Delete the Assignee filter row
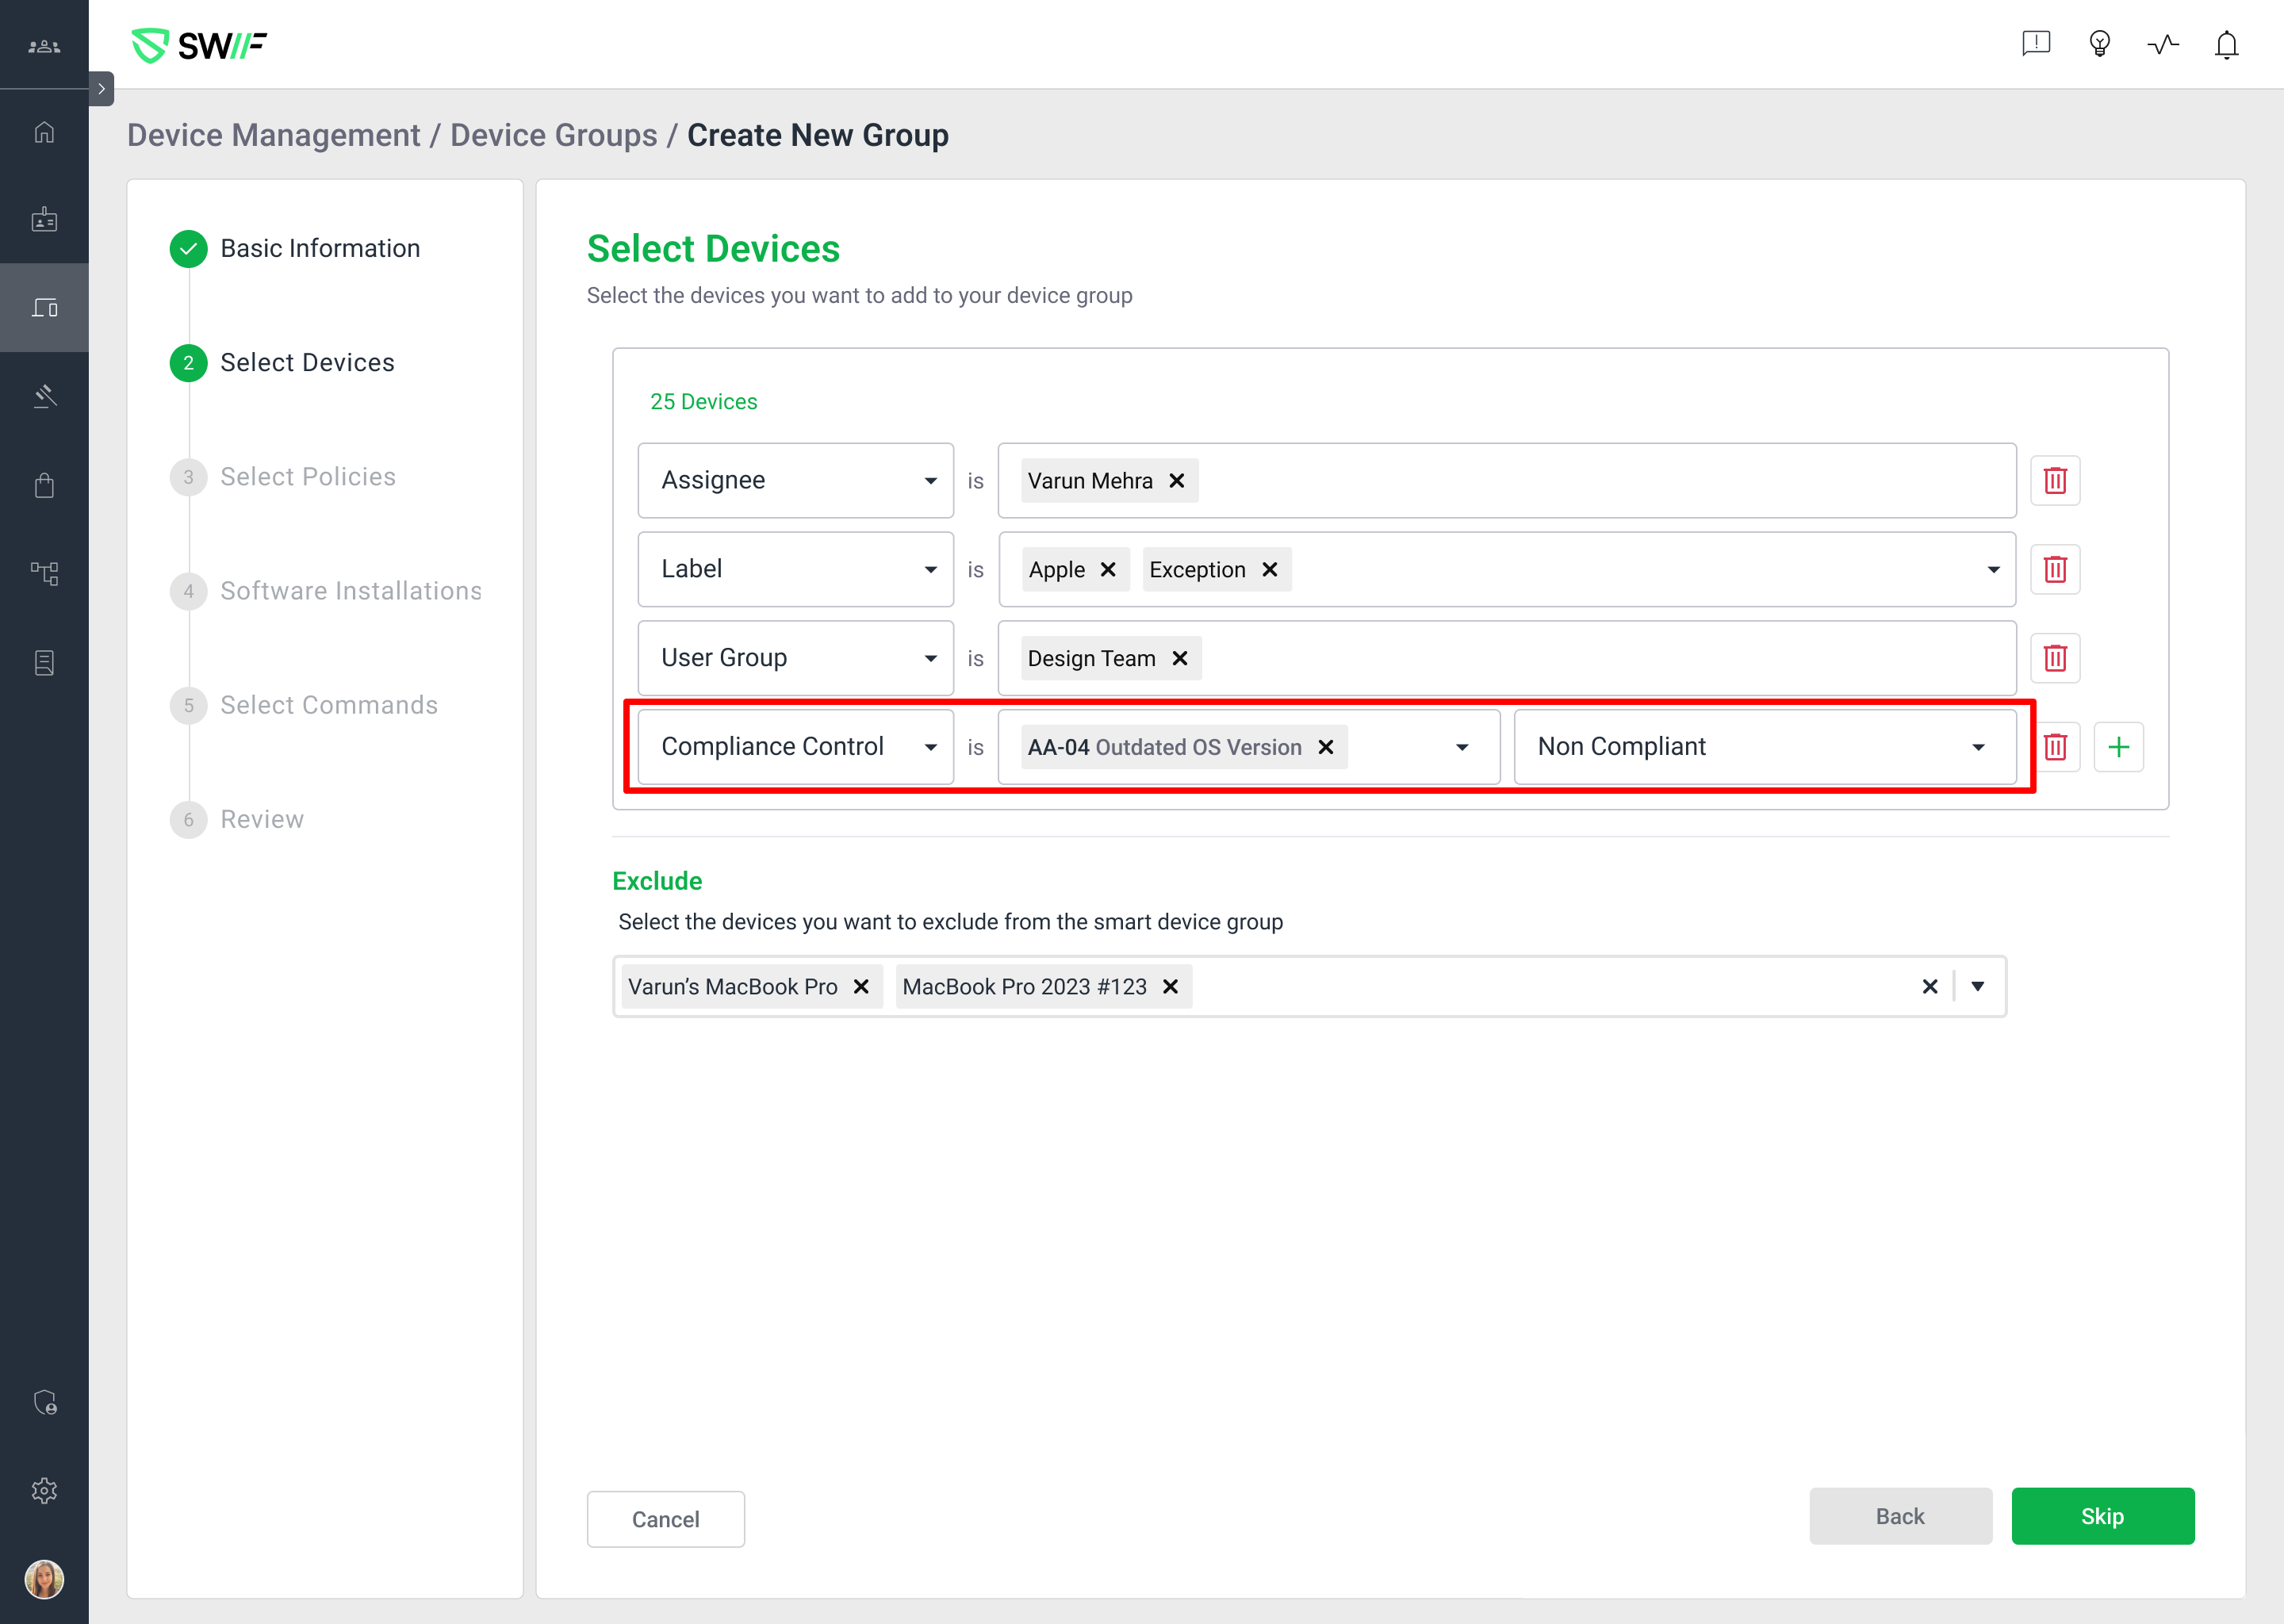The width and height of the screenshot is (2284, 1624). (2054, 481)
